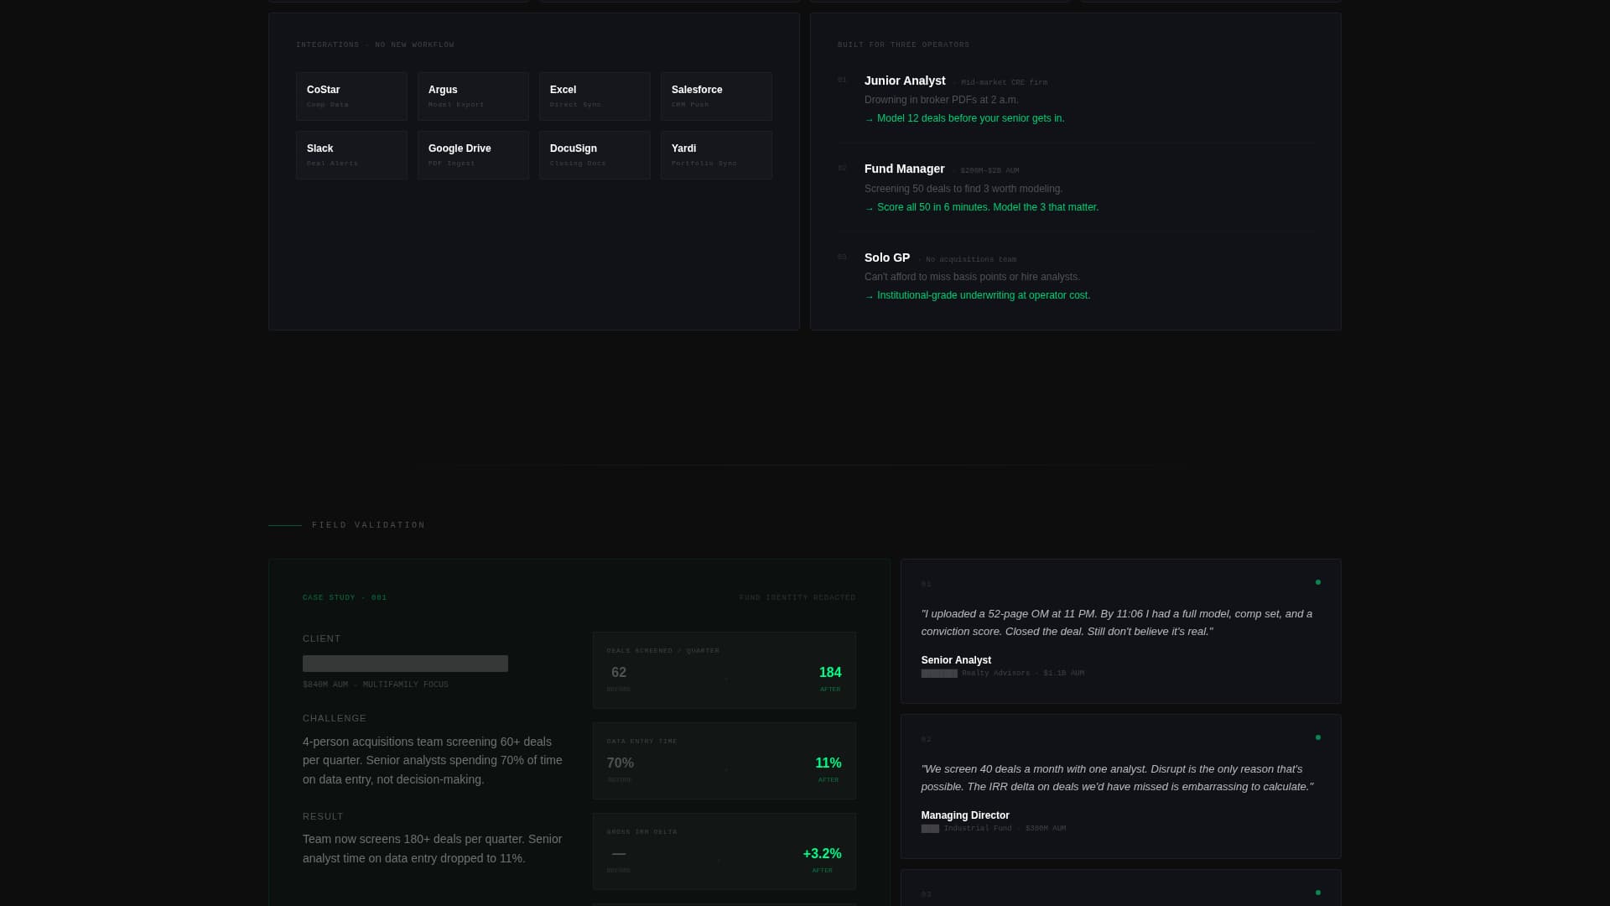The image size is (1610, 906).
Task: Click the Managing Director testimonial author
Action: 965,815
